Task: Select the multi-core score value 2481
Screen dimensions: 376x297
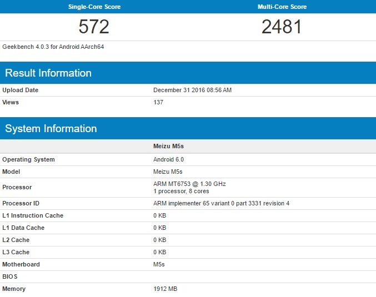Action: click(281, 27)
